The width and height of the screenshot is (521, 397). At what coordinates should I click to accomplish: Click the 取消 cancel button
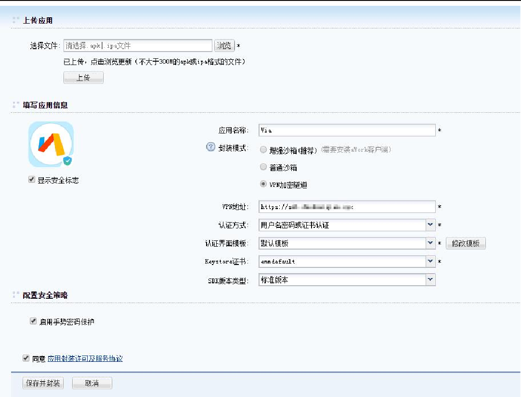pyautogui.click(x=92, y=383)
